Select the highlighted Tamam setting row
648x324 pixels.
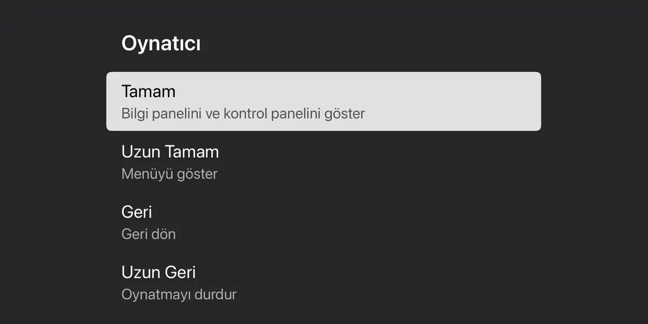point(323,102)
